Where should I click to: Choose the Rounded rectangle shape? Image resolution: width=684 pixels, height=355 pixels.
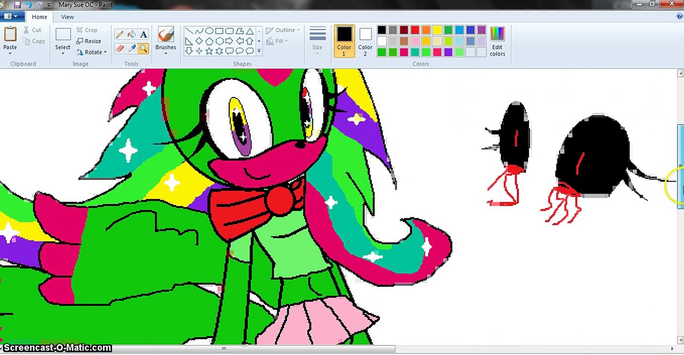(x=230, y=31)
